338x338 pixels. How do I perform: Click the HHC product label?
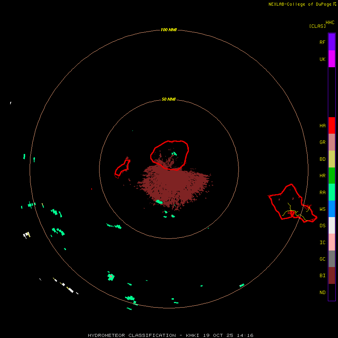(x=330, y=23)
